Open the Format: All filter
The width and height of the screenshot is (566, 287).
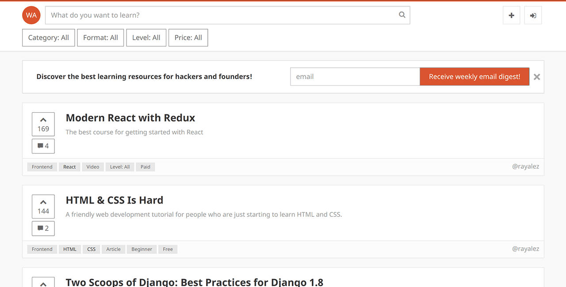click(100, 38)
